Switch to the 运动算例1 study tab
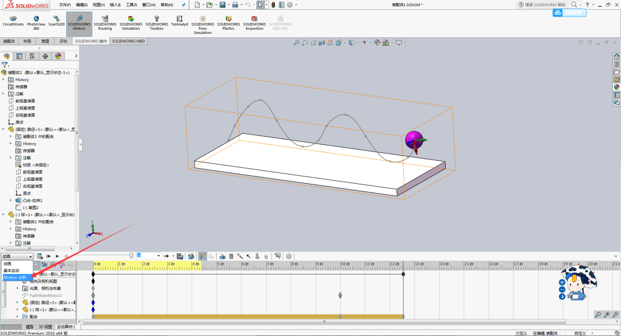Image resolution: width=621 pixels, height=336 pixels. [x=66, y=326]
